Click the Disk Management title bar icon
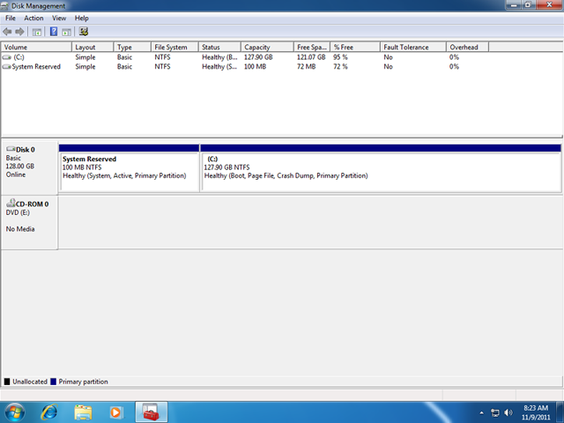 pyautogui.click(x=4, y=6)
